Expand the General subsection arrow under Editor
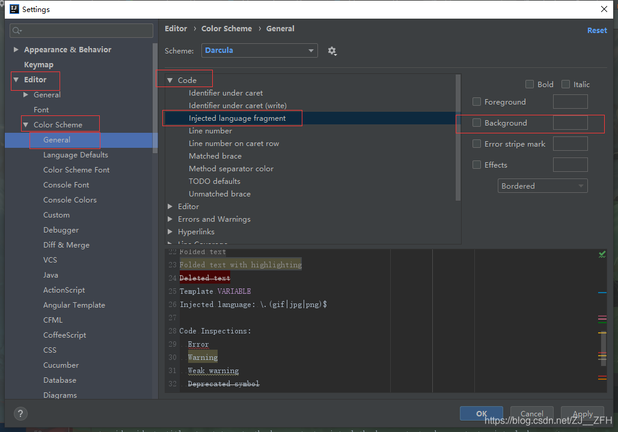Screen dimensions: 618x432 point(26,94)
